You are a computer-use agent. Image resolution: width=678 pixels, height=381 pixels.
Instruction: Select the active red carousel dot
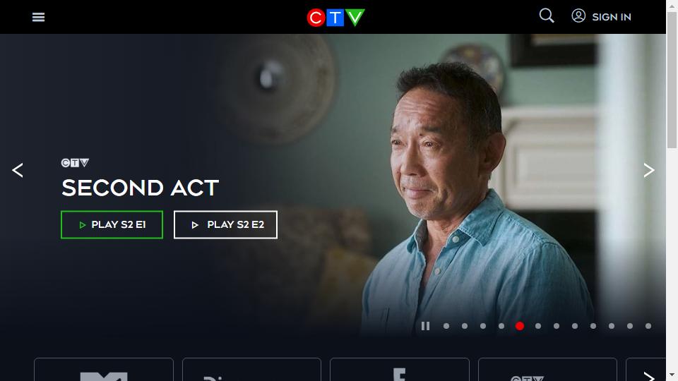click(520, 326)
